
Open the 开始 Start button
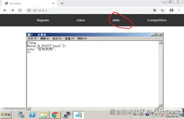pyautogui.click(x=6, y=114)
